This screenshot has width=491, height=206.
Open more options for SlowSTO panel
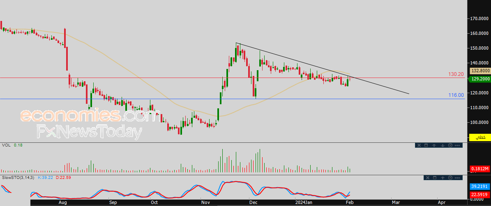coord(457,178)
